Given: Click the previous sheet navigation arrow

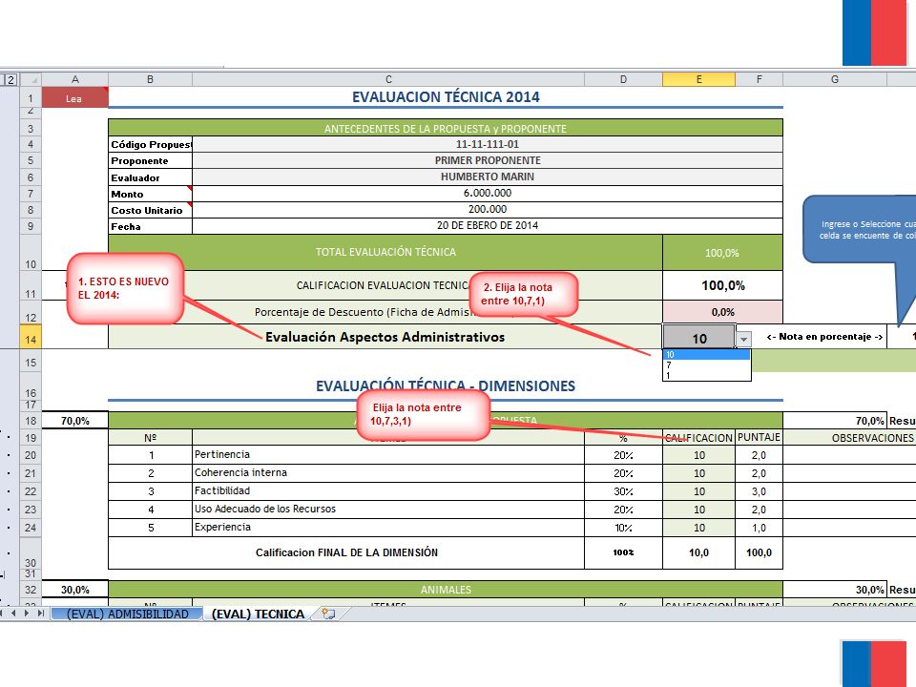Looking at the screenshot, I should pos(12,614).
